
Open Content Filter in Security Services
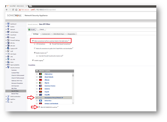pos(15,73)
